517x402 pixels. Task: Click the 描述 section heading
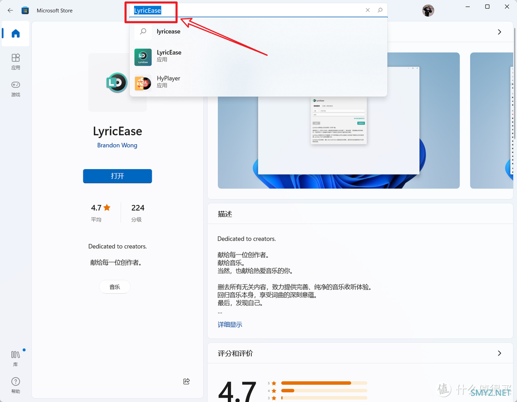pos(225,214)
